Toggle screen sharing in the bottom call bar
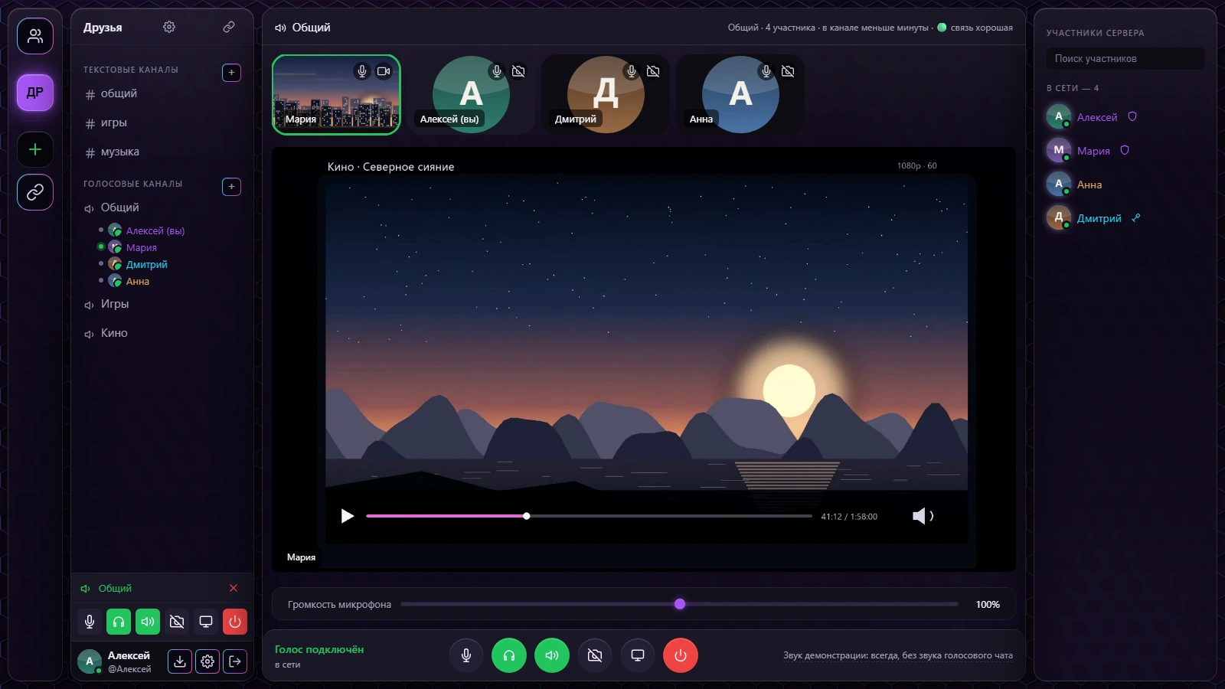1225x689 pixels. click(638, 655)
